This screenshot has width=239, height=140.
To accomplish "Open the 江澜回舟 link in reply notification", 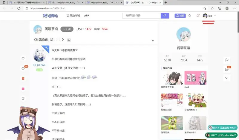I will coord(225,128).
